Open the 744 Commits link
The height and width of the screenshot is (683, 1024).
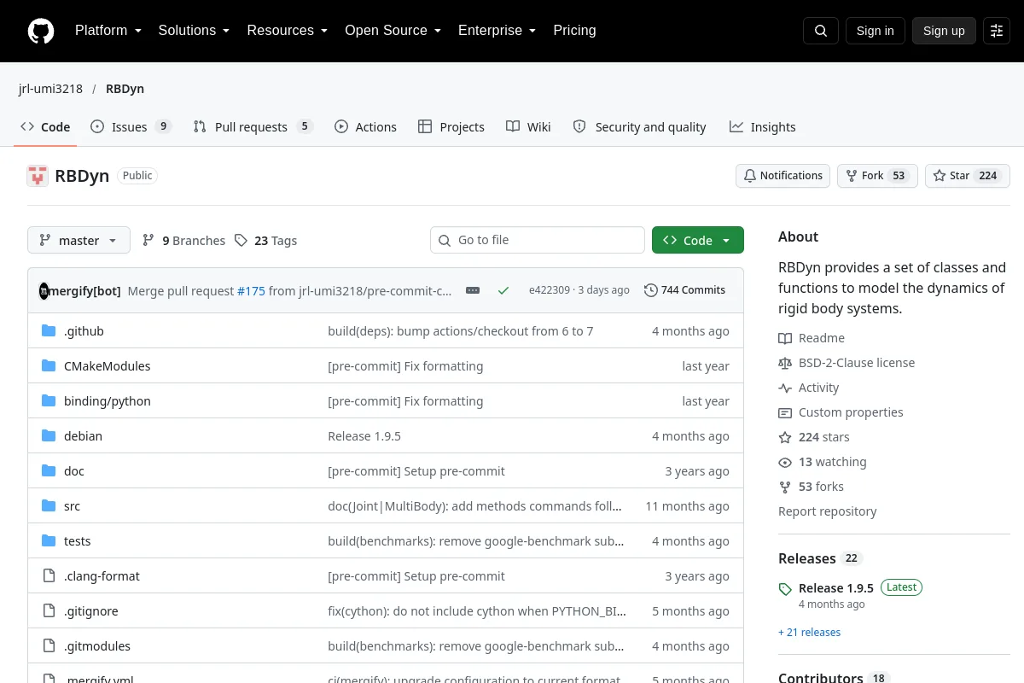click(x=685, y=290)
